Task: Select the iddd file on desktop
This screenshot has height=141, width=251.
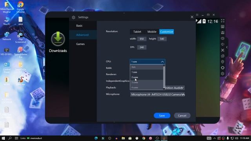Action: point(20,21)
